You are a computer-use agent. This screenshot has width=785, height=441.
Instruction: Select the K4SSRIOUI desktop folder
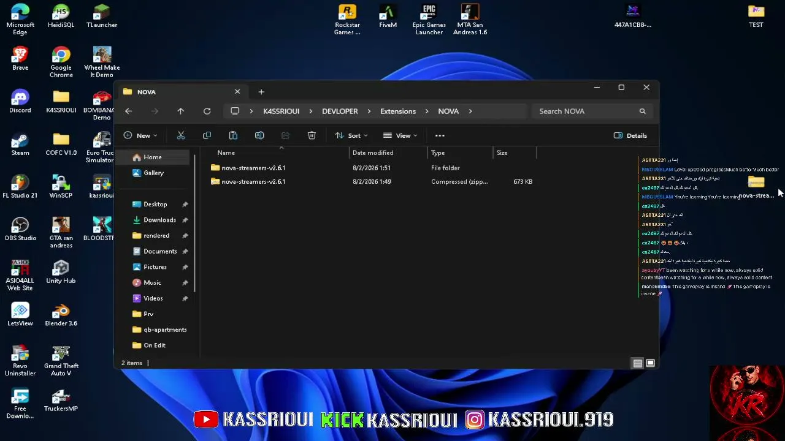tap(61, 102)
